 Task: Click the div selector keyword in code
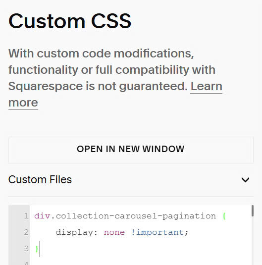(42, 216)
